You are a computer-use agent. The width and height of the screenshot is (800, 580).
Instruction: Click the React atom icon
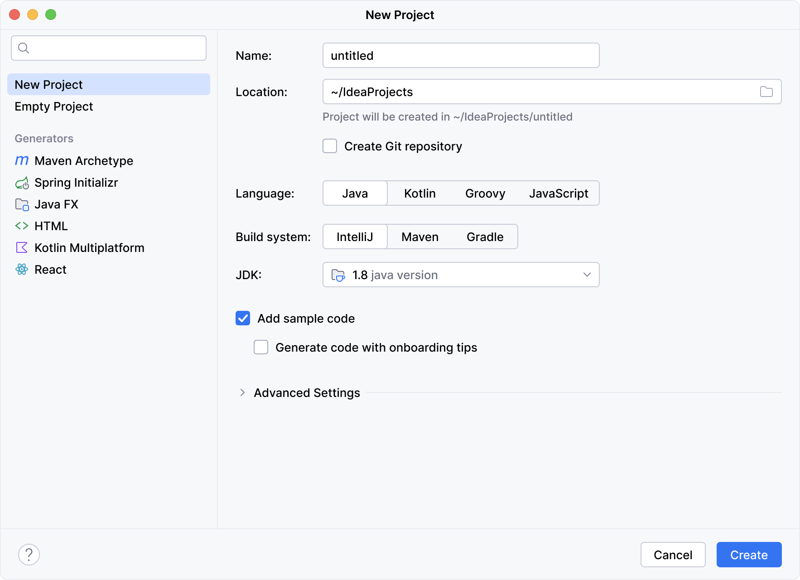[22, 270]
